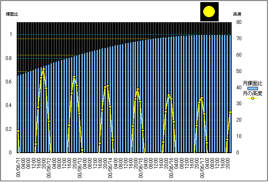Click the last altitude marker at right edge

[230, 112]
